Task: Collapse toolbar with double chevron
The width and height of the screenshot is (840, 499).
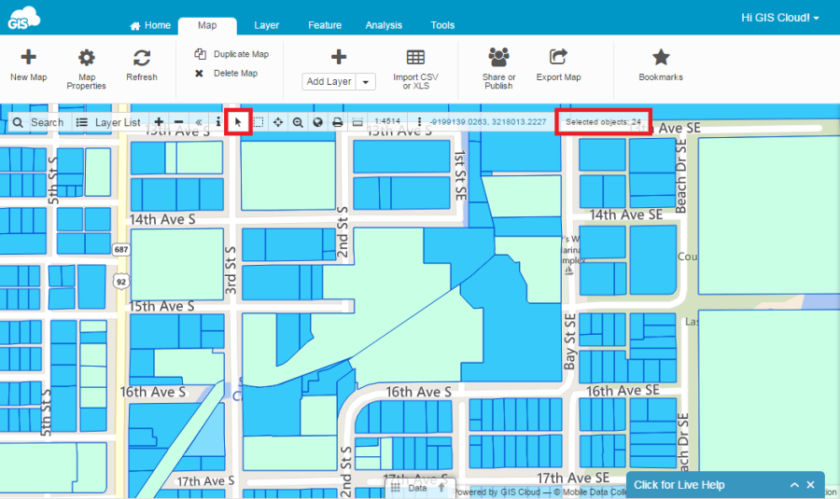Action: [x=199, y=122]
